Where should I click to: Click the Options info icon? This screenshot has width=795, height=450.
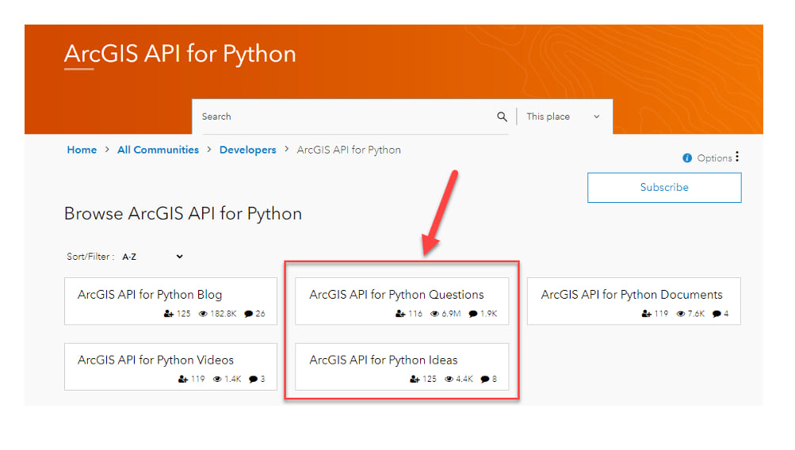pos(687,158)
